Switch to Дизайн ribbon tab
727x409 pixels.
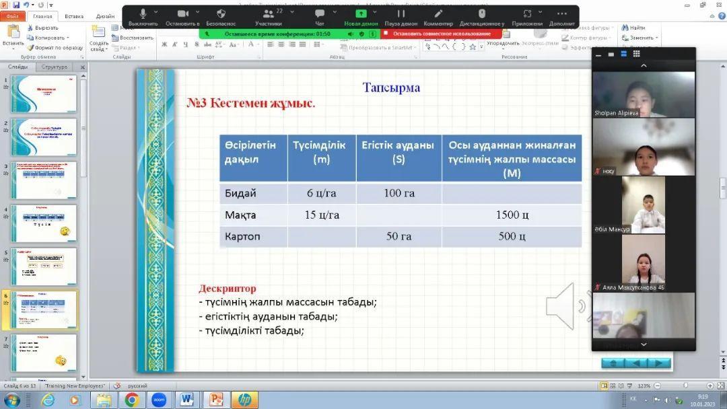pyautogui.click(x=105, y=16)
